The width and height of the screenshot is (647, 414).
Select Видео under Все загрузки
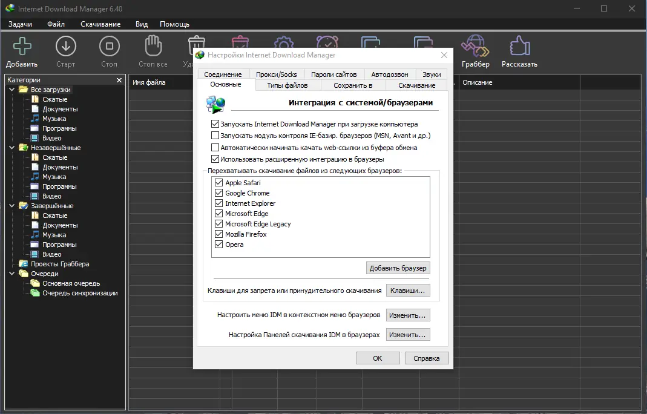pyautogui.click(x=52, y=138)
